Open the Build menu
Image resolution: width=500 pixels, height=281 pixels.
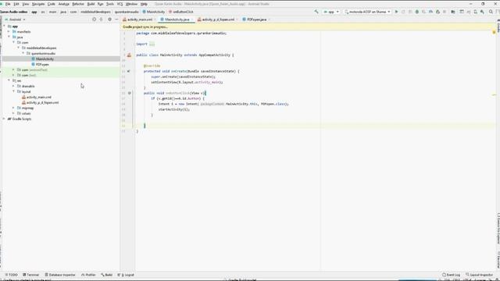coord(91,4)
